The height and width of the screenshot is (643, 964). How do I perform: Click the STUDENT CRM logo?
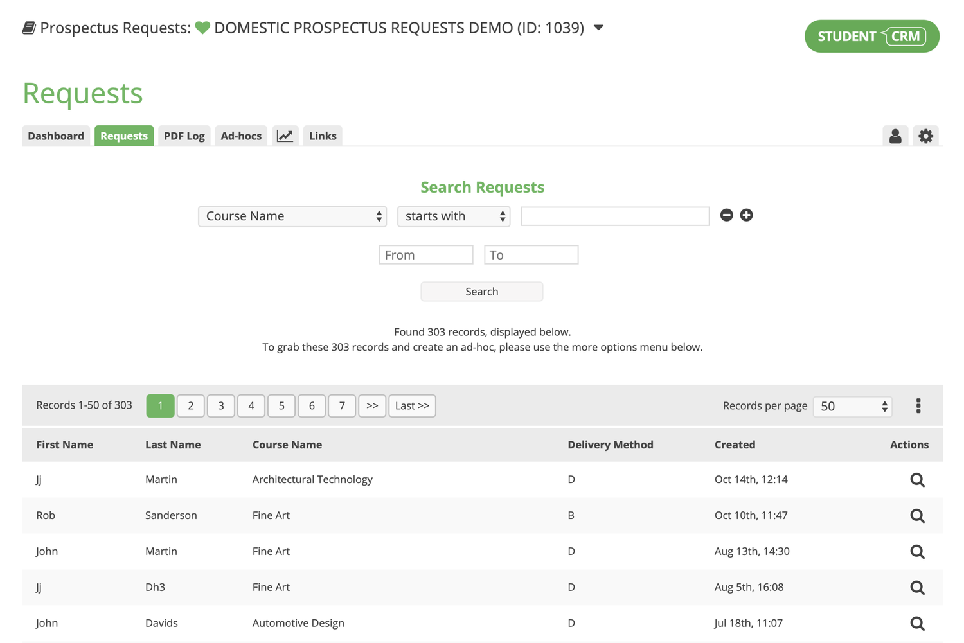point(871,36)
